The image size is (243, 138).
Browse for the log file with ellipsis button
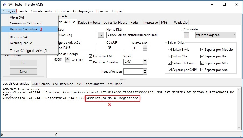click(x=101, y=35)
